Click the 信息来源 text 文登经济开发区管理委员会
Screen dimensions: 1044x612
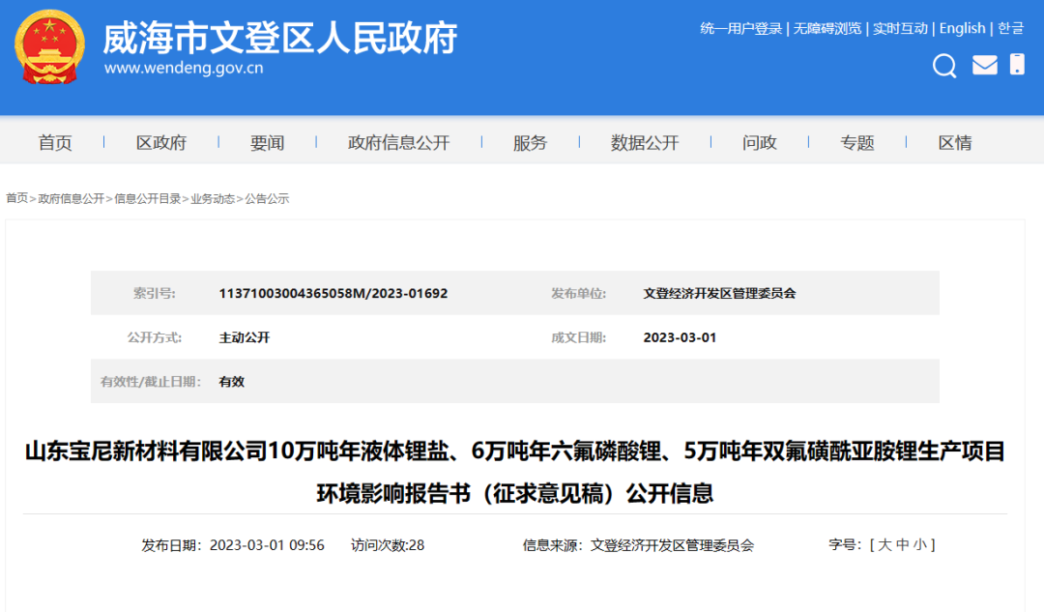click(x=672, y=545)
